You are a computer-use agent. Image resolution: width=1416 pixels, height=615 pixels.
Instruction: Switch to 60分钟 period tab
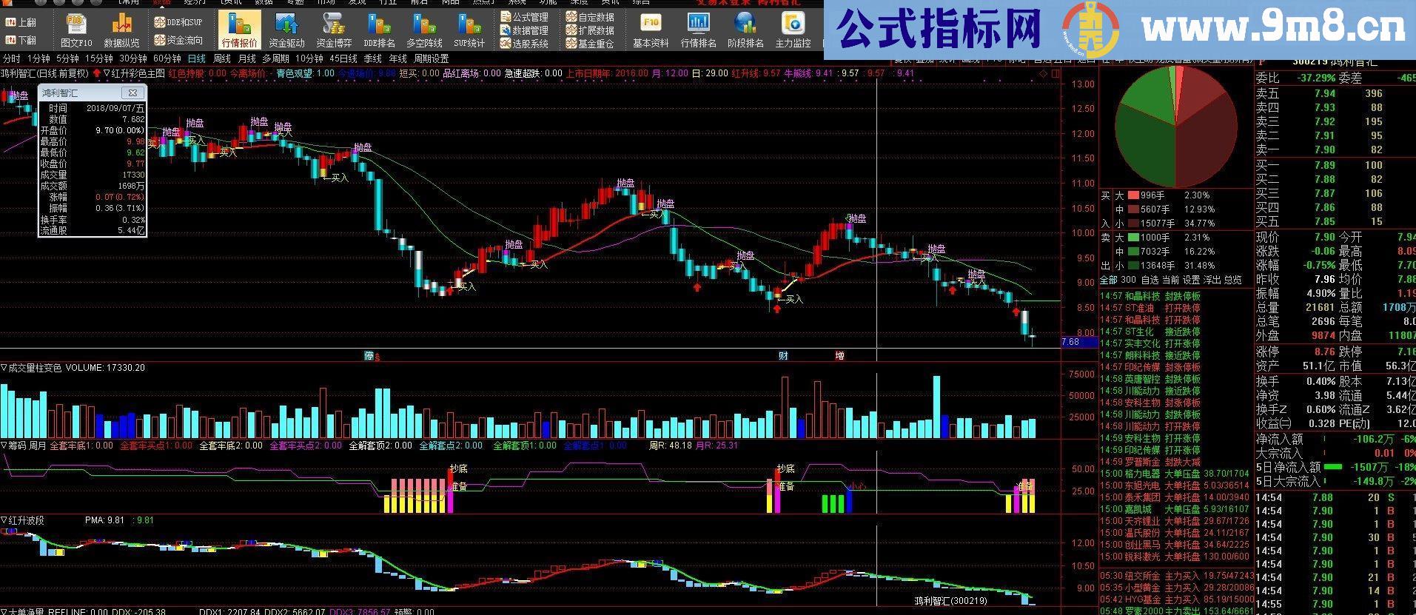coord(167,58)
